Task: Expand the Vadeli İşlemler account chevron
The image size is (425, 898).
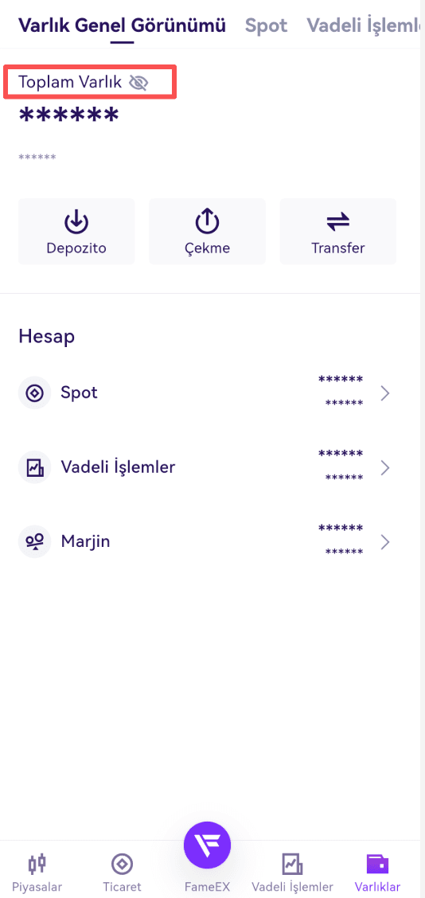Action: tap(385, 468)
